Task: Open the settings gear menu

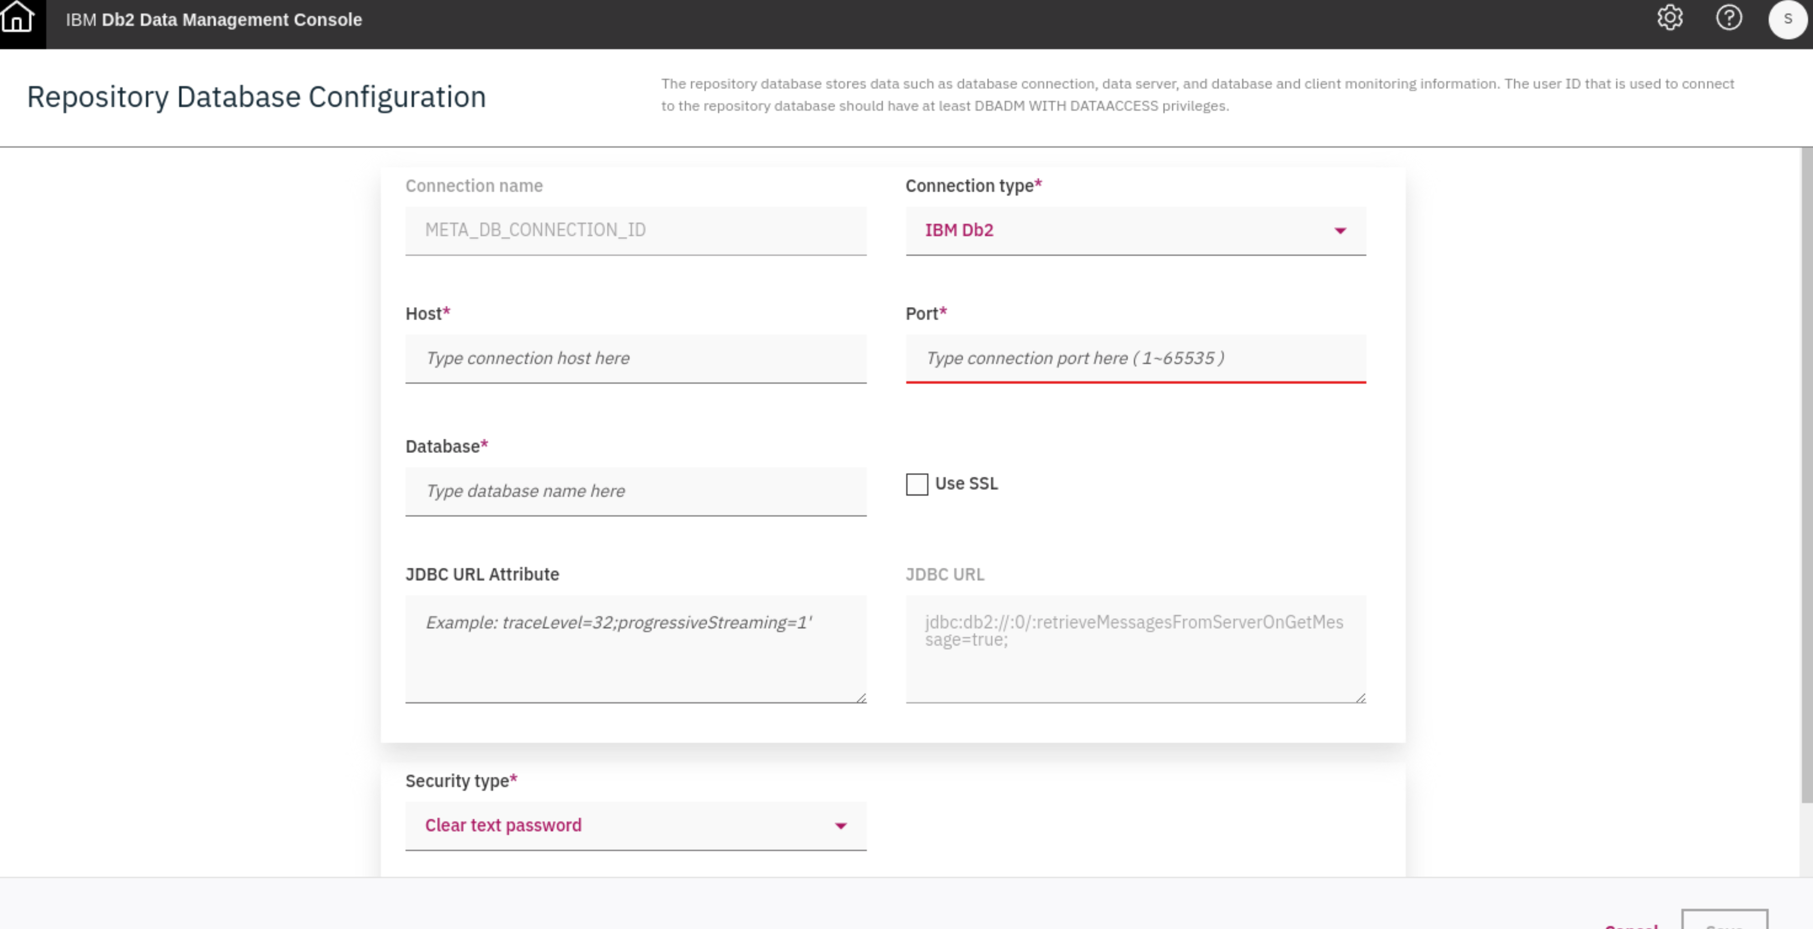Action: tap(1669, 18)
